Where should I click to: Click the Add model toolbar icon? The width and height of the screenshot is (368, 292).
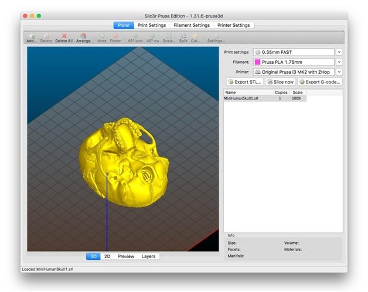[x=31, y=38]
